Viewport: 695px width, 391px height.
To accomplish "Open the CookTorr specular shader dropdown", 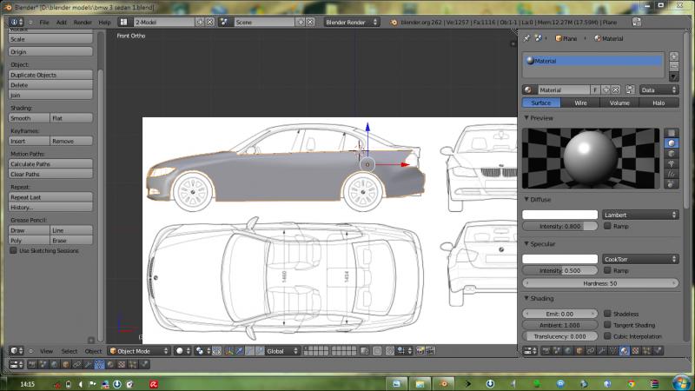I will click(640, 259).
